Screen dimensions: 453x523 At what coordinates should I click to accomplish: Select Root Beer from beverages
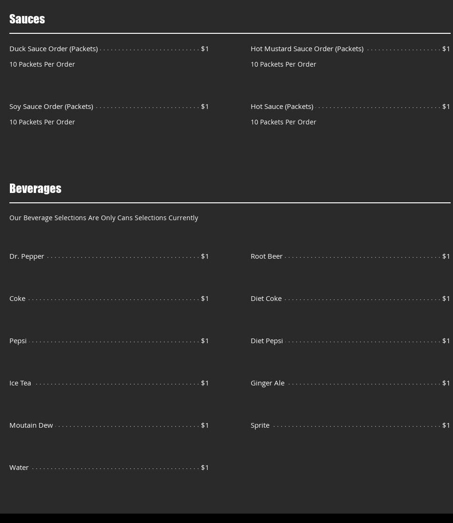267,256
